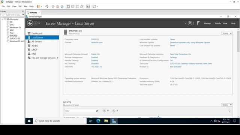The height and width of the screenshot is (135, 240).
Task: Expand File and Storage Services arrow
Action: [57, 58]
